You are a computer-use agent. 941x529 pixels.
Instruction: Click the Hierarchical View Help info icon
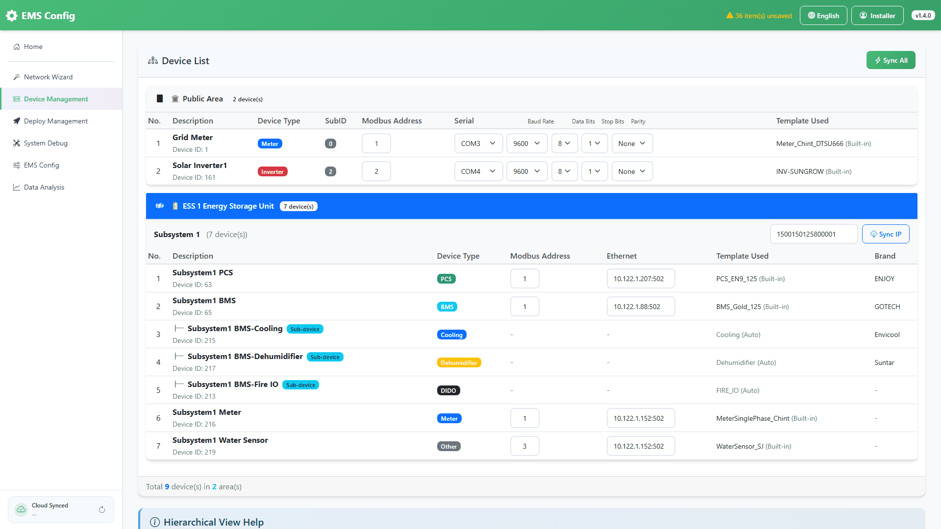(x=155, y=522)
